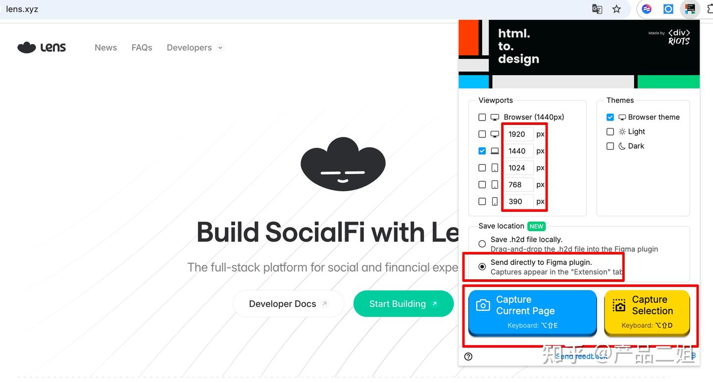The width and height of the screenshot is (713, 383).
Task: Go to FAQs in the navigation
Action: point(142,47)
